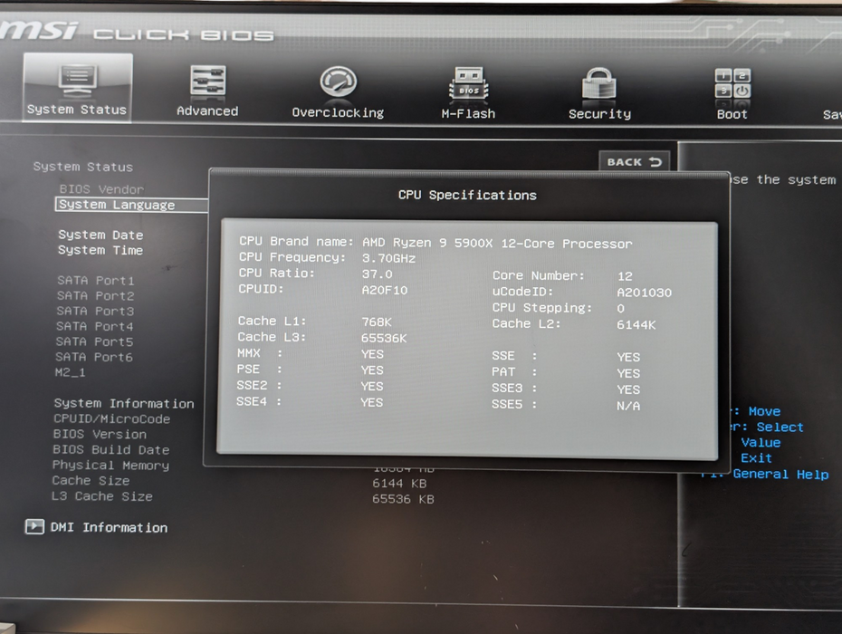Image resolution: width=842 pixels, height=634 pixels.
Task: Click the 6144K Cache L2 value
Action: click(636, 324)
